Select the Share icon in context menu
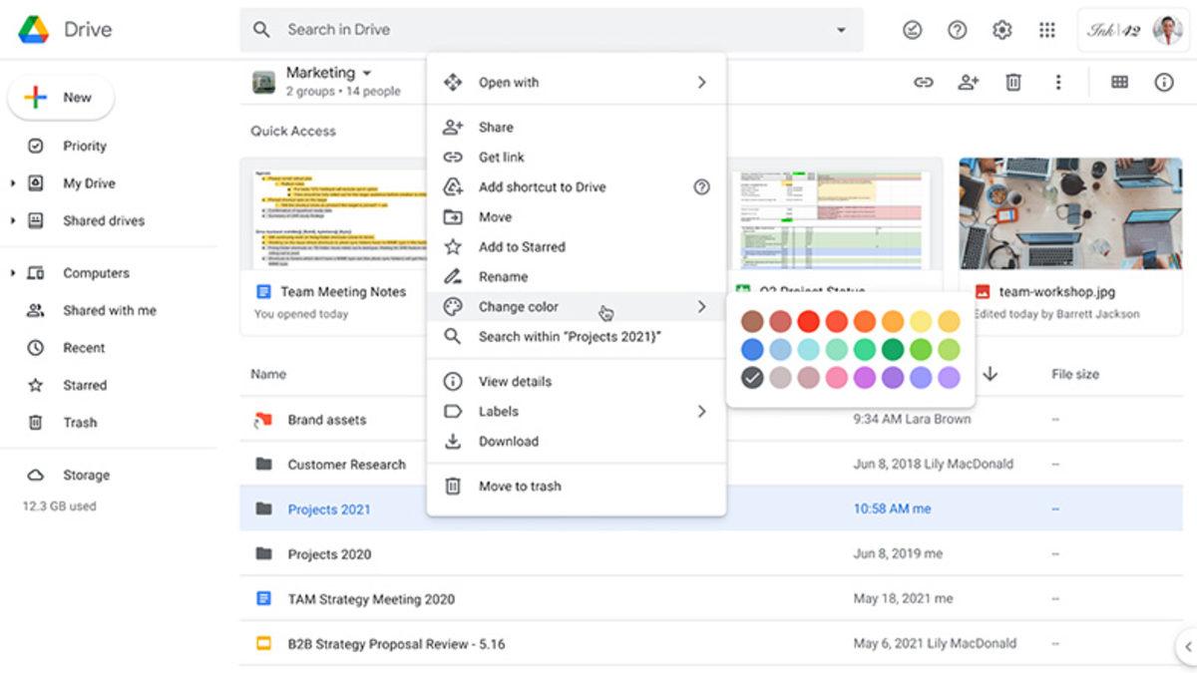The height and width of the screenshot is (673, 1197). pos(454,127)
